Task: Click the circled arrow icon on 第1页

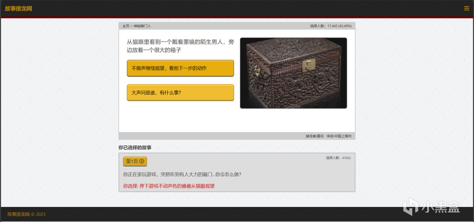Action: point(142,161)
